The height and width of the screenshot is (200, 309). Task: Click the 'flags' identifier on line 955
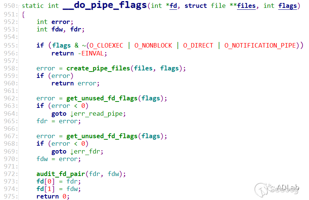(x=61, y=45)
